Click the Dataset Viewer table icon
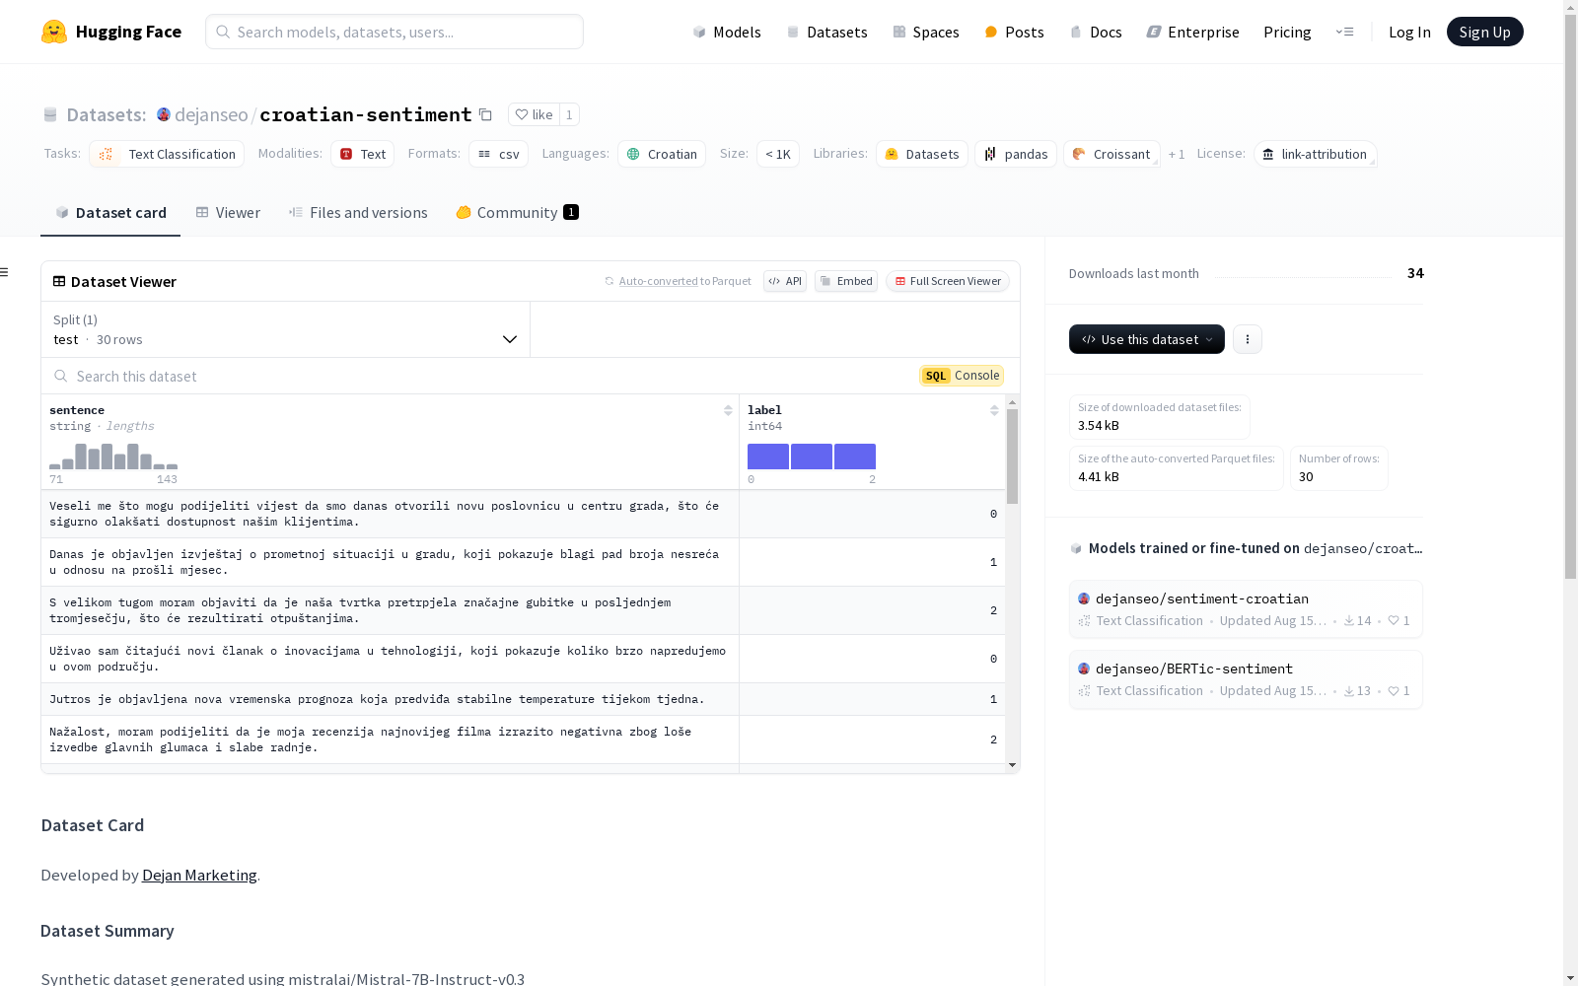 [59, 281]
